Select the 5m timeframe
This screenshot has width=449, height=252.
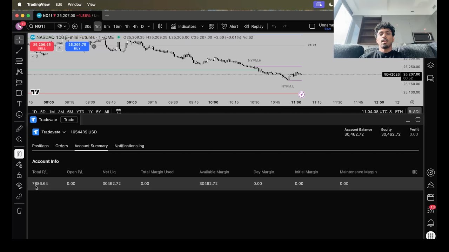pos(107,26)
